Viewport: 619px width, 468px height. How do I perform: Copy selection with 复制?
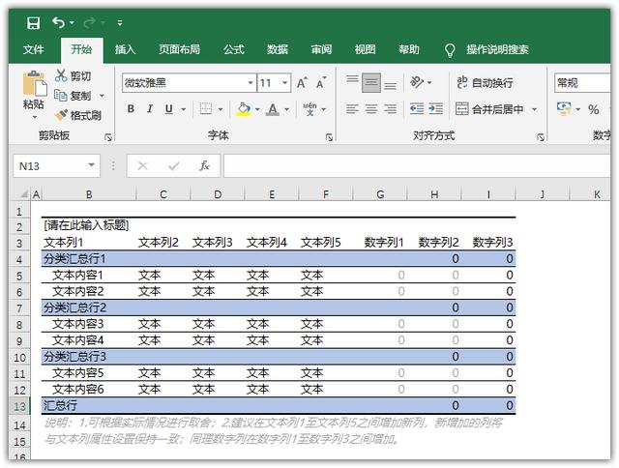(74, 96)
